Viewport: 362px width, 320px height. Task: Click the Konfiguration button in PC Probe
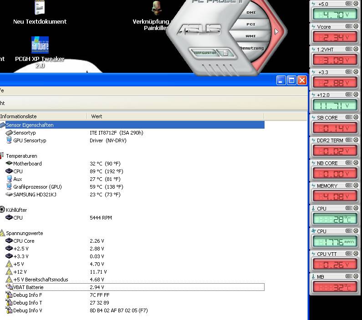coord(204,53)
